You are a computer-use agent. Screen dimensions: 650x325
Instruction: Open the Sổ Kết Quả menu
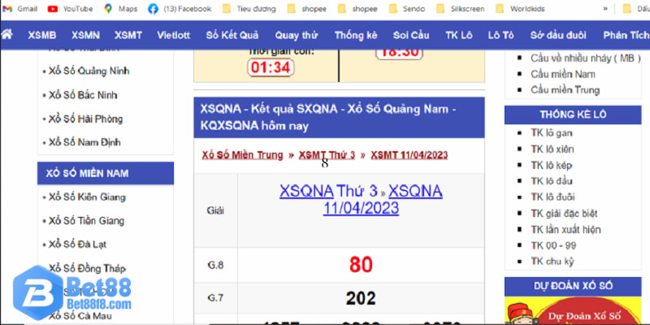[232, 36]
